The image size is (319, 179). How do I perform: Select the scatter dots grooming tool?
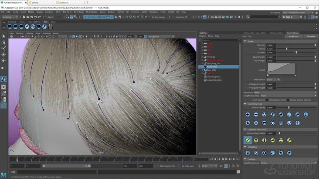(x=264, y=115)
